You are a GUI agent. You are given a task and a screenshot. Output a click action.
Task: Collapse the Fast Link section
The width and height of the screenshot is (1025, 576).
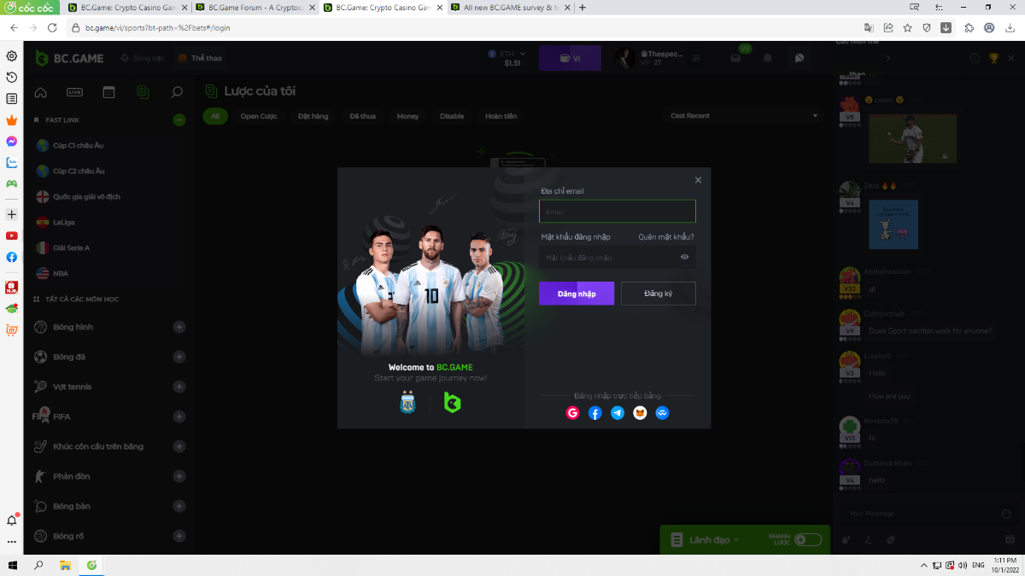coord(179,120)
